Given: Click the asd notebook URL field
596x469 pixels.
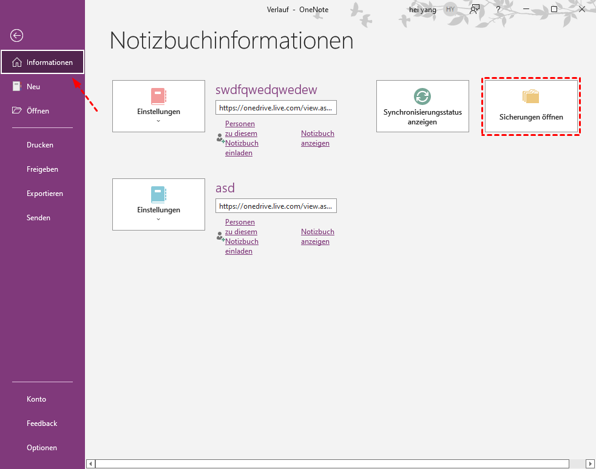Looking at the screenshot, I should click(276, 206).
